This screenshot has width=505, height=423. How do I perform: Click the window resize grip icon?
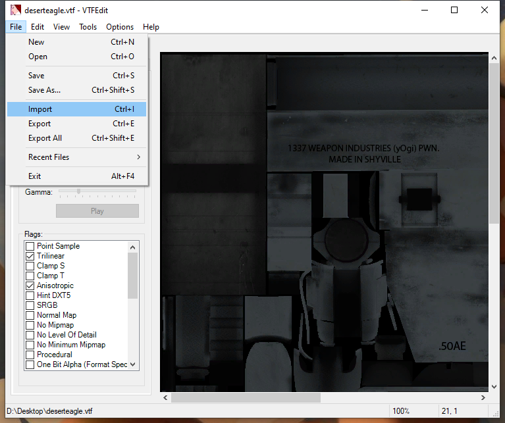tap(495, 412)
